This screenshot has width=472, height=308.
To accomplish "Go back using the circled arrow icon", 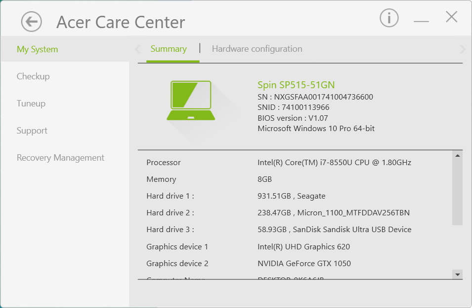I will tap(31, 22).
